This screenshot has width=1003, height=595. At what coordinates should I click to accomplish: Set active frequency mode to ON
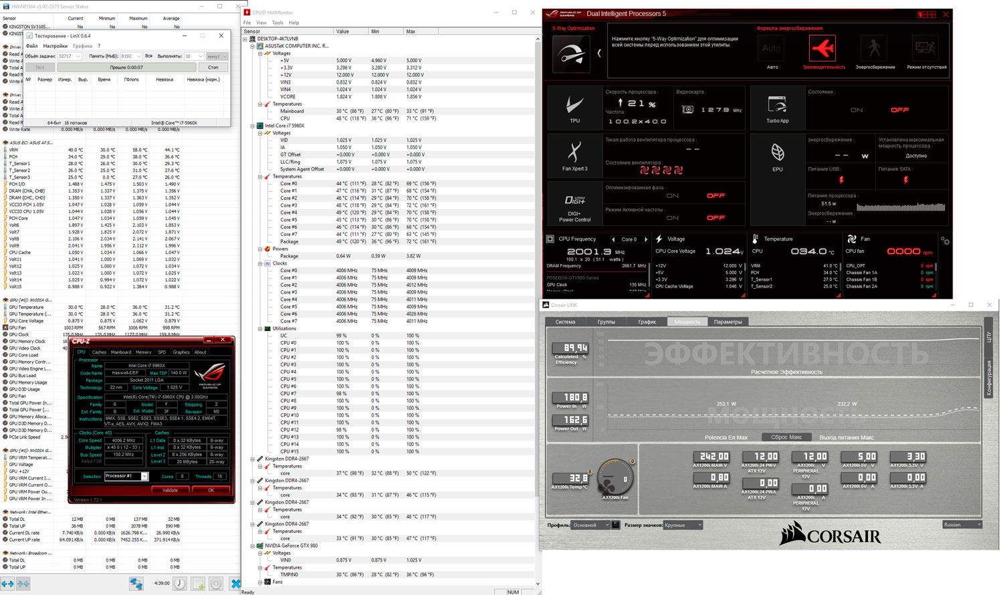click(672, 218)
